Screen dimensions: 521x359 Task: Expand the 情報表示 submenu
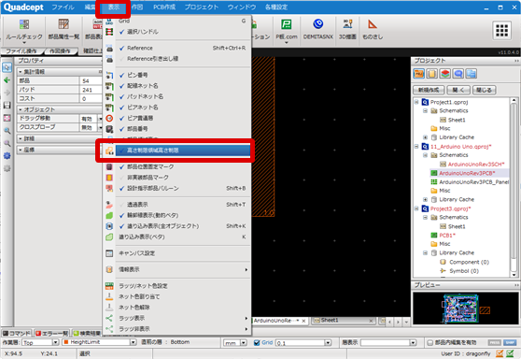pyautogui.click(x=183, y=269)
